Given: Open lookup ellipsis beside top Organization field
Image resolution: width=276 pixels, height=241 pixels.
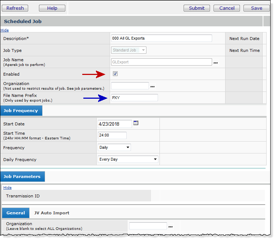Looking at the screenshot, I should point(153,86).
